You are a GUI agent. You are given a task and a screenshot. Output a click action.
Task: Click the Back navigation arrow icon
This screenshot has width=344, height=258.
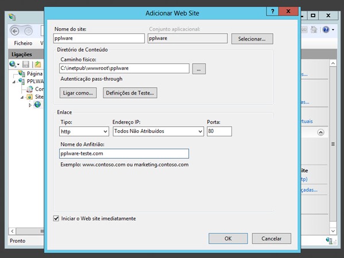15,32
